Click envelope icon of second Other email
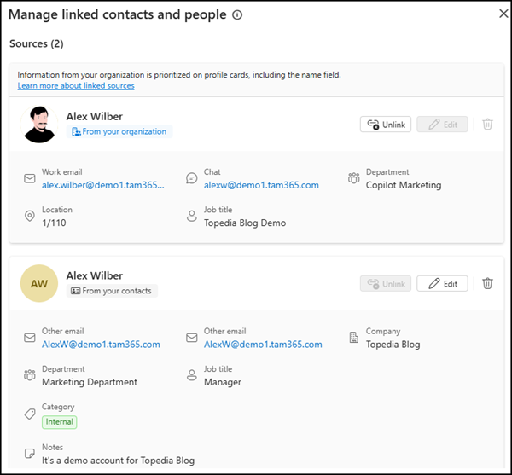 tap(192, 338)
